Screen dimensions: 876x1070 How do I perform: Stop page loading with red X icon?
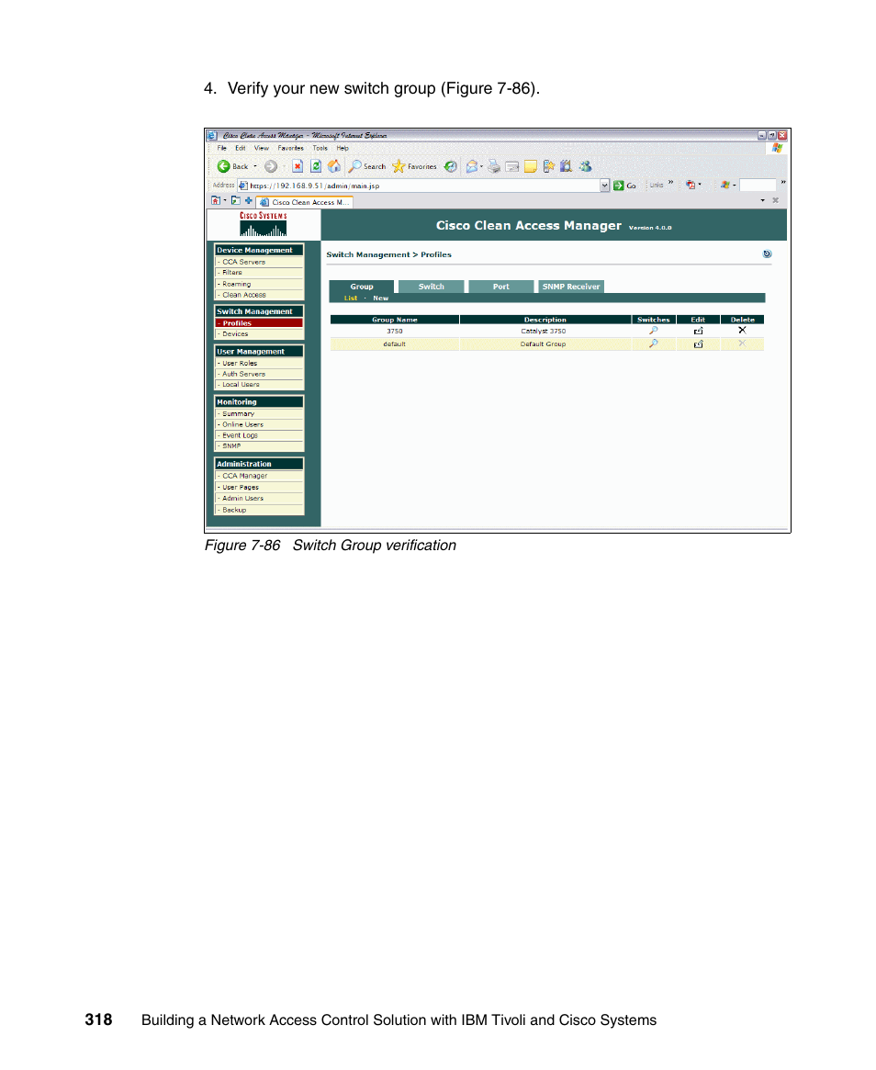(298, 166)
